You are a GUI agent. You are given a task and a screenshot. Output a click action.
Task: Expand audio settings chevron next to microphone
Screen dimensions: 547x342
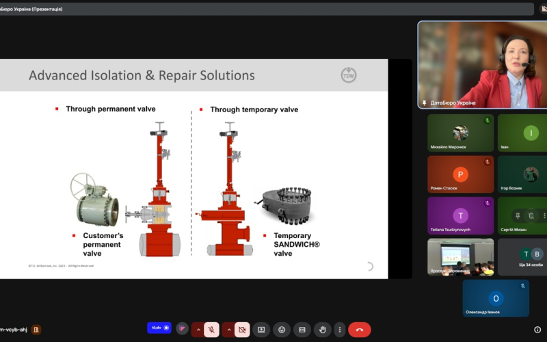(x=198, y=330)
